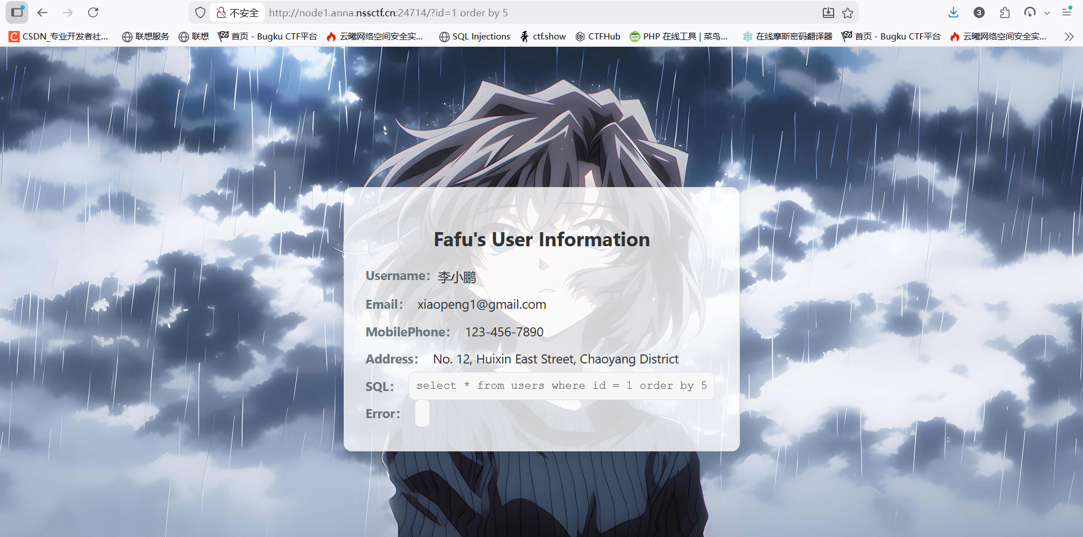Click the email xiaopeng1@gmail.com
This screenshot has height=537, width=1083.
(x=482, y=304)
